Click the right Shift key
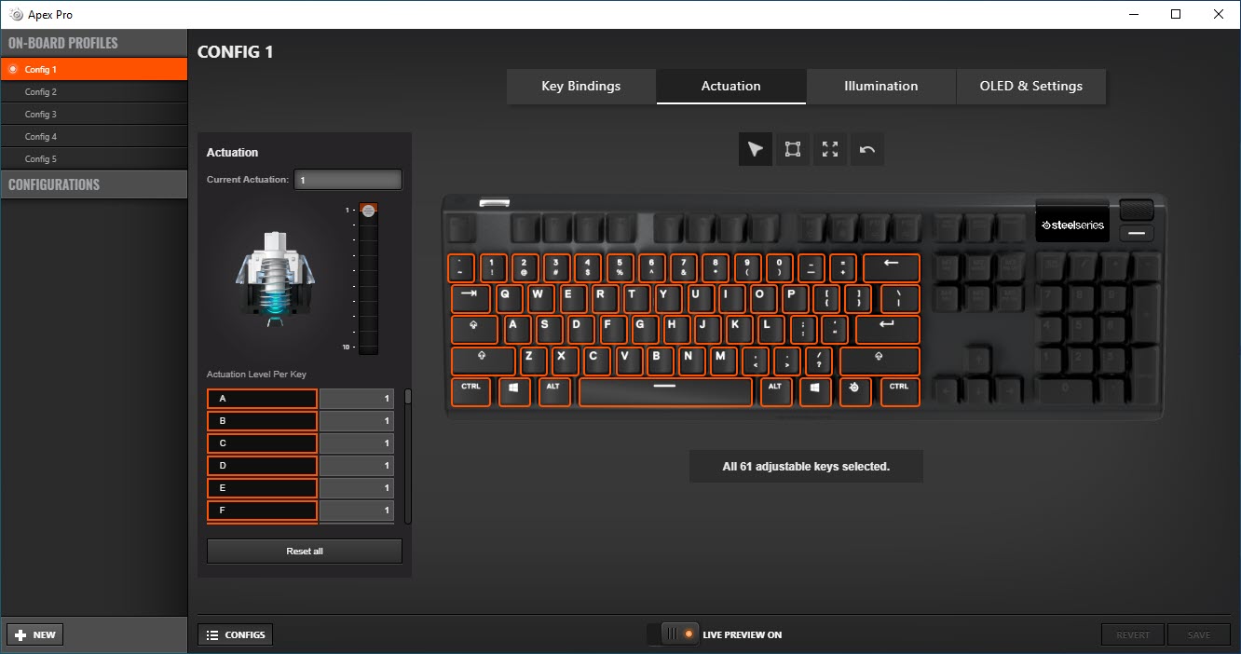 [x=880, y=361]
